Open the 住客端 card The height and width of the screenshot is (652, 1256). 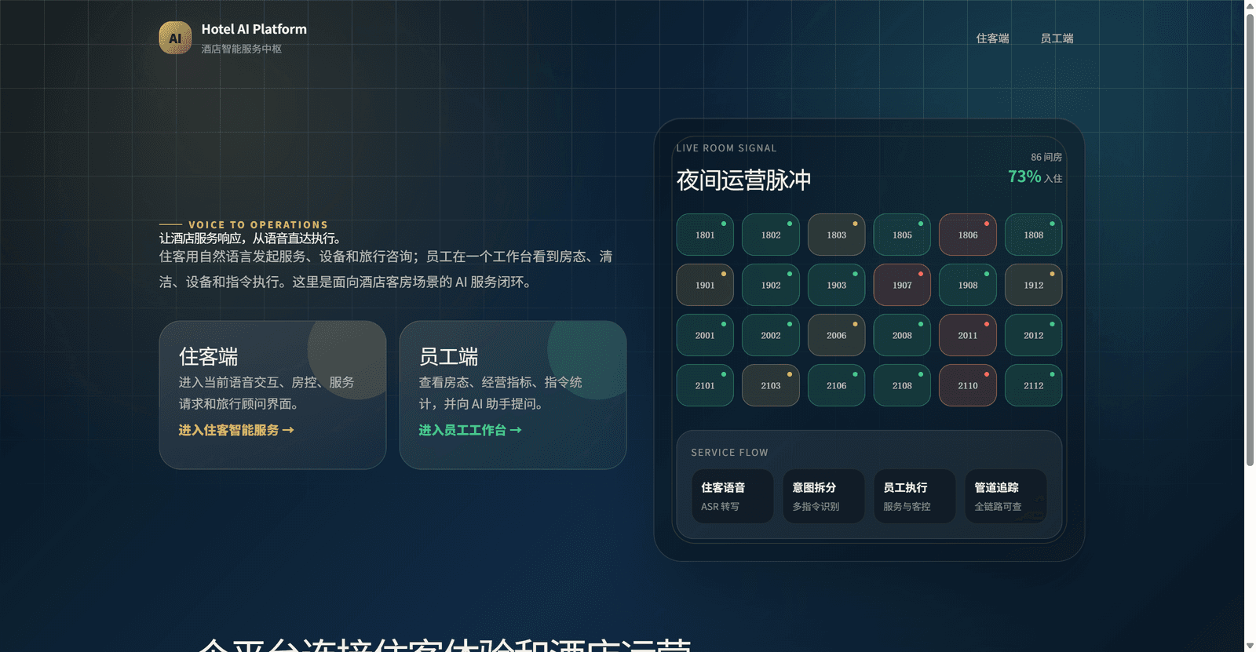tap(272, 395)
